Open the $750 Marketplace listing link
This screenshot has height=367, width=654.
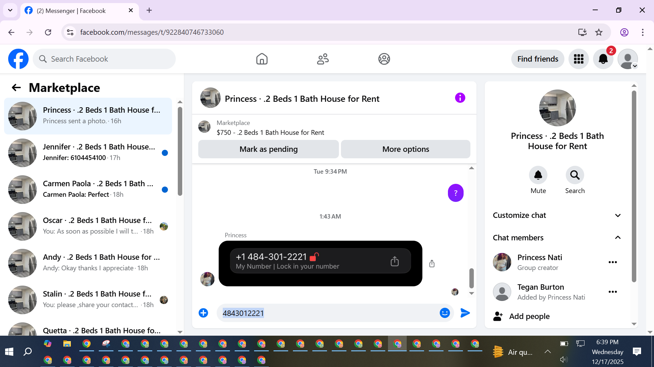pyautogui.click(x=270, y=132)
